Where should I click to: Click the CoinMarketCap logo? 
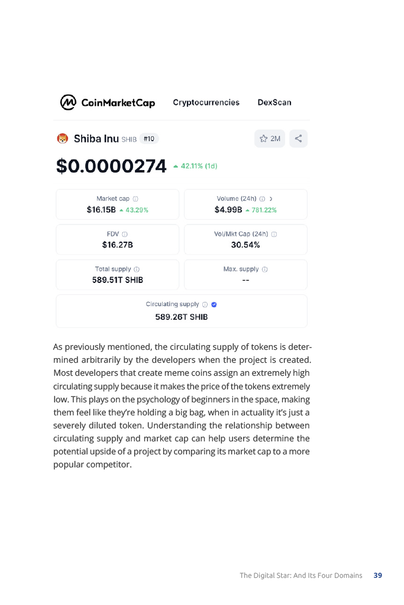108,102
